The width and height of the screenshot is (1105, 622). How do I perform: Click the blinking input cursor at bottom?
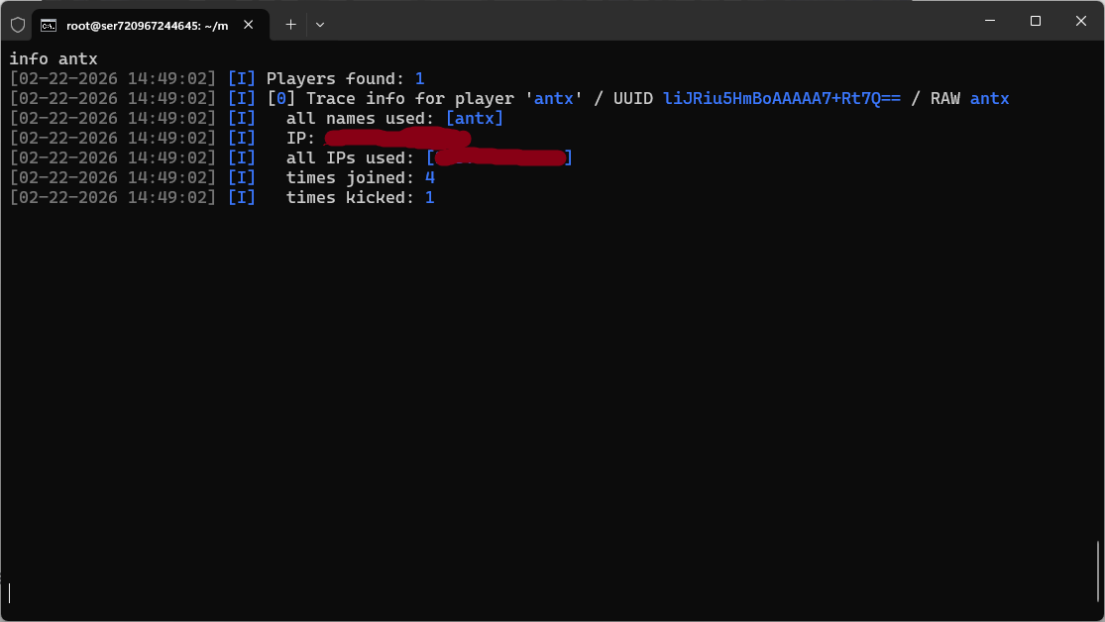tap(10, 593)
